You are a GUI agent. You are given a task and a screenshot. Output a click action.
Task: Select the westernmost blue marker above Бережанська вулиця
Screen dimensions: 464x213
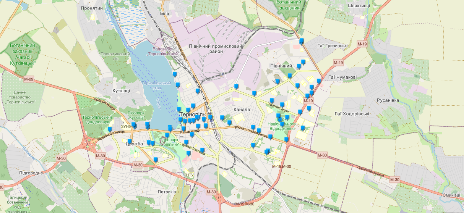(x=110, y=129)
